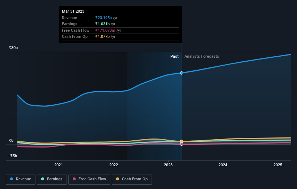The width and height of the screenshot is (297, 189).
Task: Click the ₹171.073m free cash flow value
Action: point(105,30)
